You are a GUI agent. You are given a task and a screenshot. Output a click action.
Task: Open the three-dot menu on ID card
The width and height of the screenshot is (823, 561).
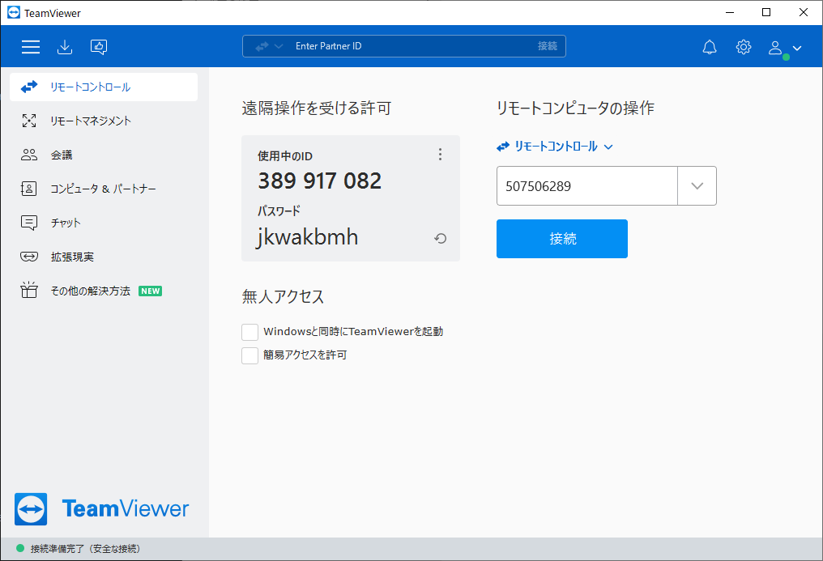[x=440, y=154]
